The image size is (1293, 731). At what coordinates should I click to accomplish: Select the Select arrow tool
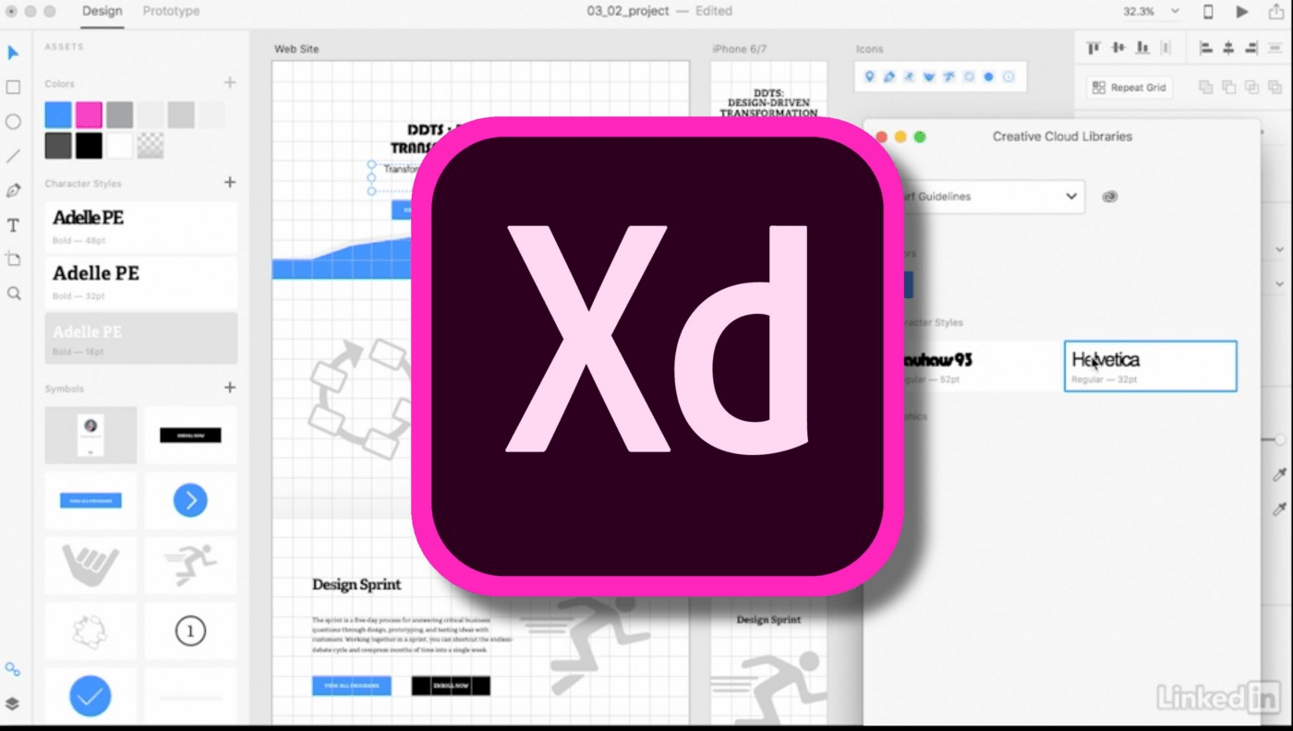[x=13, y=54]
